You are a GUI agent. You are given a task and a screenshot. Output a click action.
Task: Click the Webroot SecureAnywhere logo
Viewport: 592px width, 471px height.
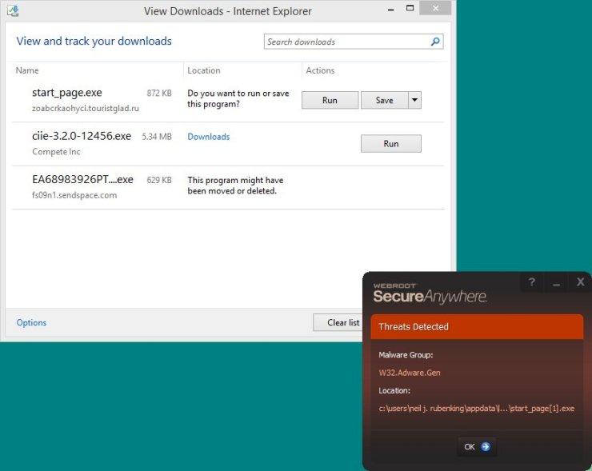(x=430, y=293)
